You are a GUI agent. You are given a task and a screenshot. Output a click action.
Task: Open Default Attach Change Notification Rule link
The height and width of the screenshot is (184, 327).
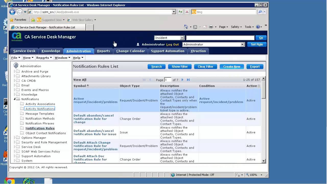tap(95, 146)
